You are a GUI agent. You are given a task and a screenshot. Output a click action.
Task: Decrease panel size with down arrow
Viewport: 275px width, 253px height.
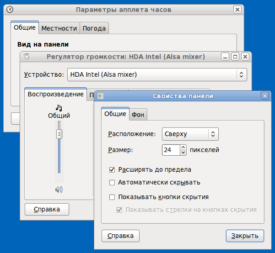(x=183, y=153)
